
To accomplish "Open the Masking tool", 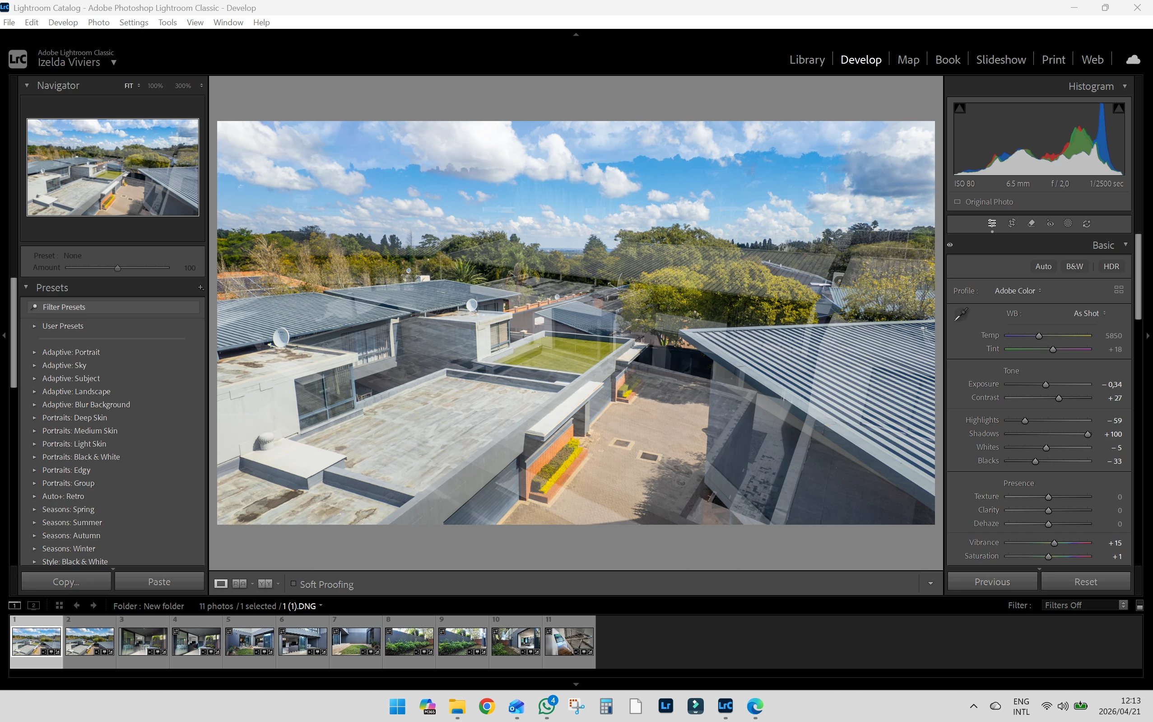I will click(x=1068, y=224).
